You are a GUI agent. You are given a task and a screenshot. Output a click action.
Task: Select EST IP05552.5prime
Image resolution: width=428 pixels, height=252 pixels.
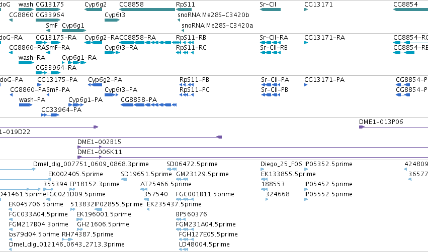(328, 194)
